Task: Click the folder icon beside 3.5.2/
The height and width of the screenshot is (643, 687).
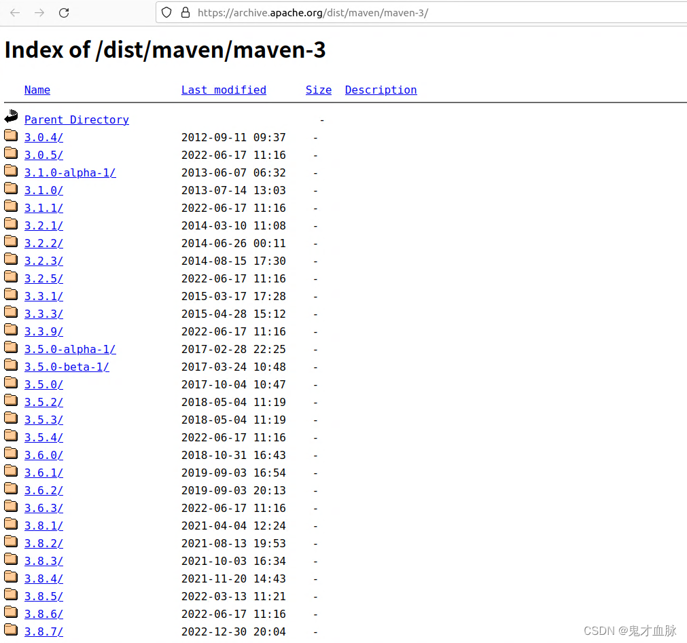Action: point(11,400)
